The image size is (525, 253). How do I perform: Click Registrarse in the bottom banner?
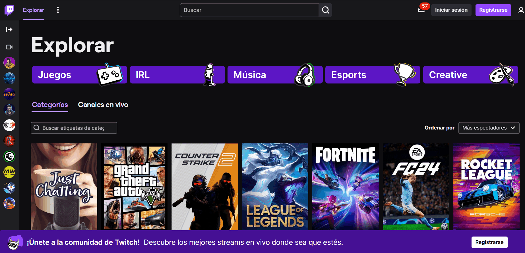click(489, 242)
